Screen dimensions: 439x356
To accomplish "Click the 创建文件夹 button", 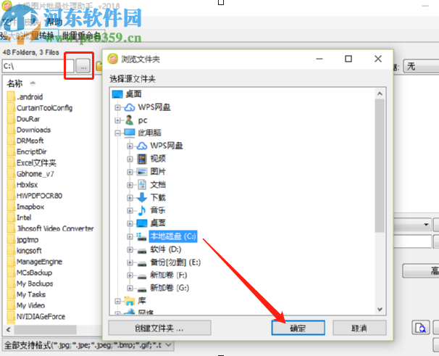I will click(159, 328).
